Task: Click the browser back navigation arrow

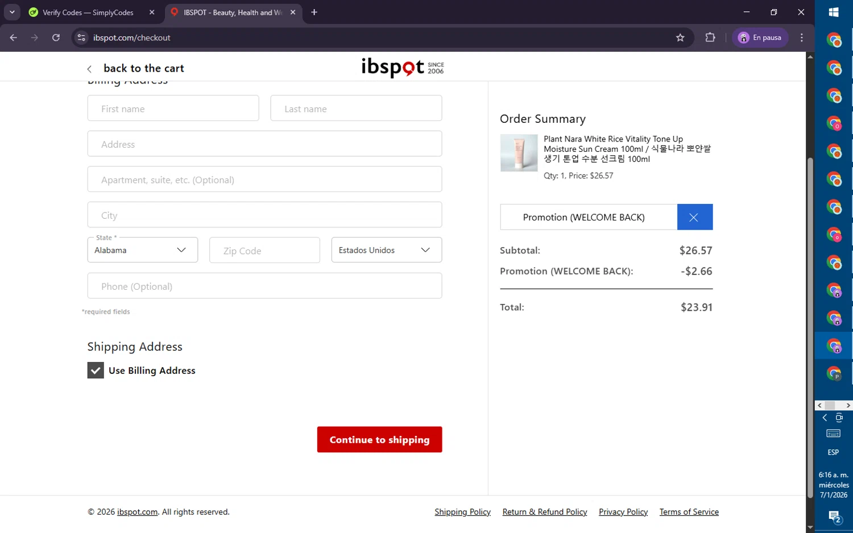Action: [x=14, y=38]
